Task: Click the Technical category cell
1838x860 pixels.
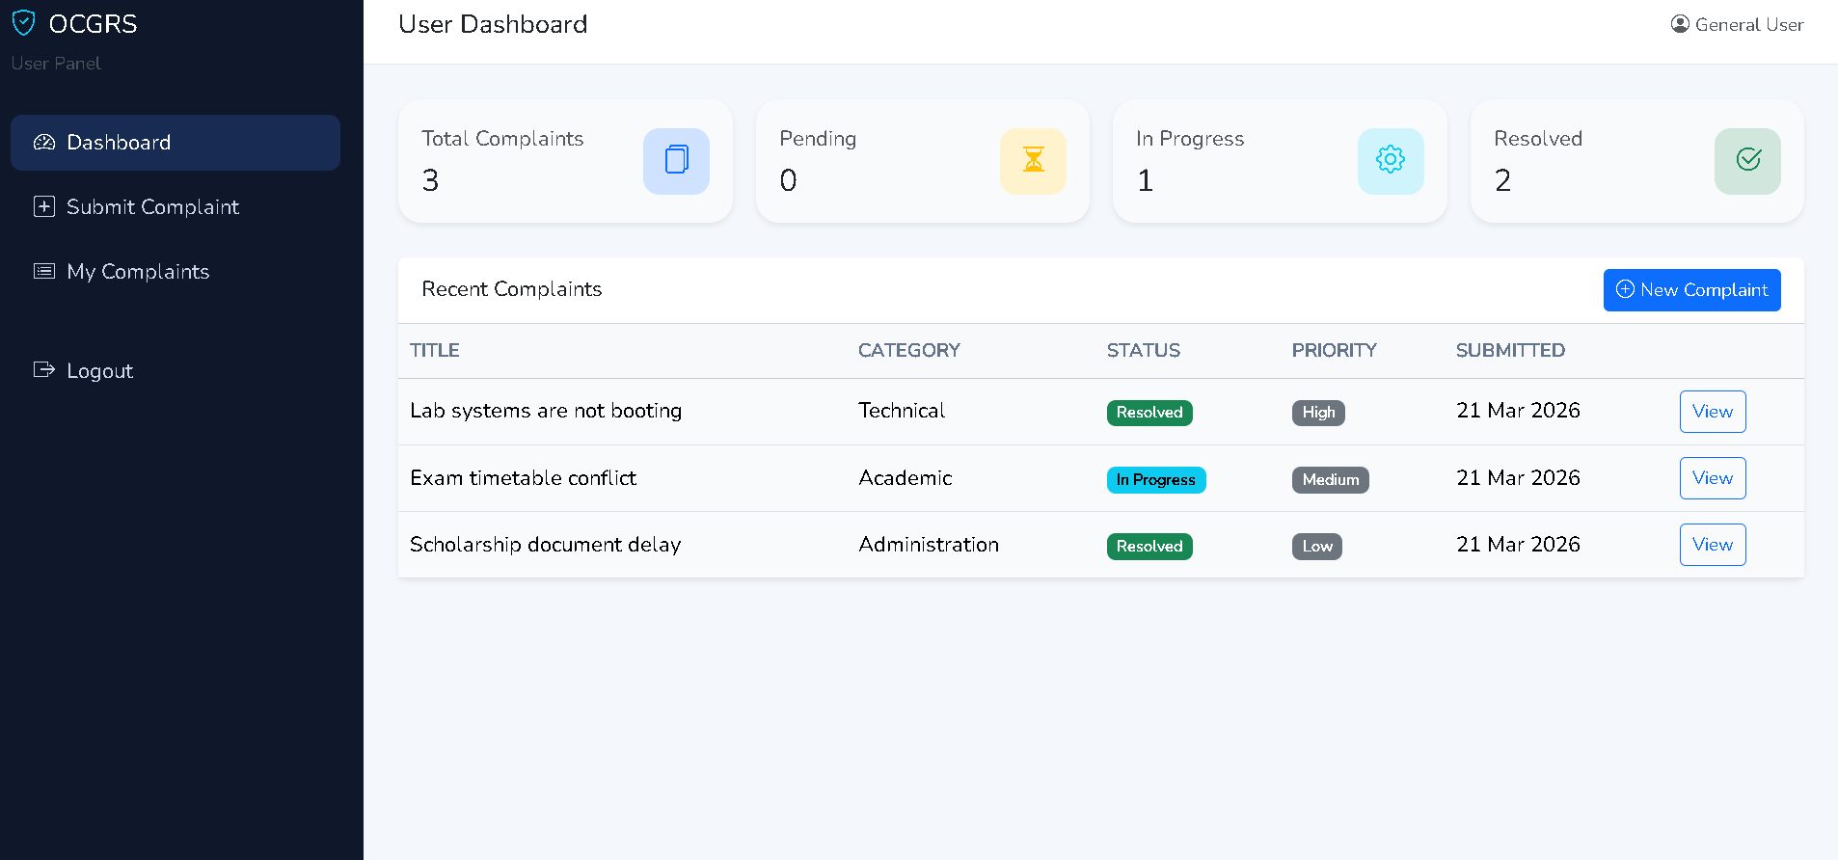Action: (902, 411)
